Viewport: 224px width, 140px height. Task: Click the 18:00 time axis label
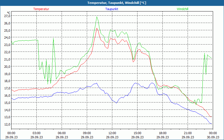(x=163, y=133)
